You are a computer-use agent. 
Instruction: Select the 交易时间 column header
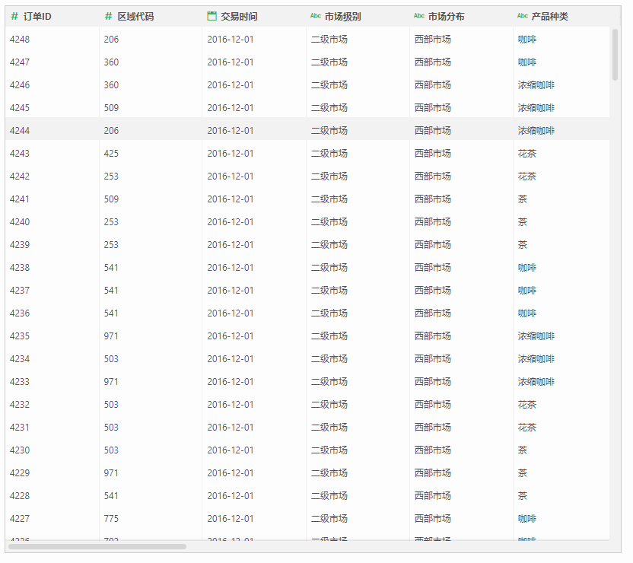coord(254,17)
